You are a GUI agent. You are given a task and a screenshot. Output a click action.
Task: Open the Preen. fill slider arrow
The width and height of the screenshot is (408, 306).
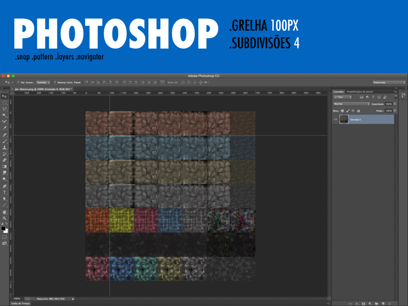(x=395, y=111)
